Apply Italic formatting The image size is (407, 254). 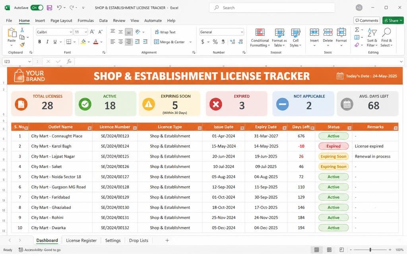(47, 42)
